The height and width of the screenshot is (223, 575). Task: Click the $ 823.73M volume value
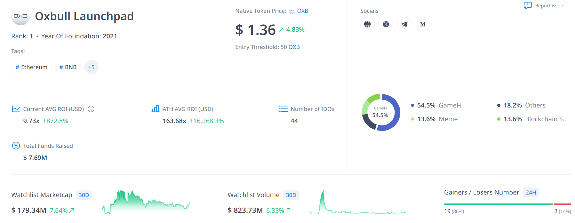pyautogui.click(x=245, y=210)
